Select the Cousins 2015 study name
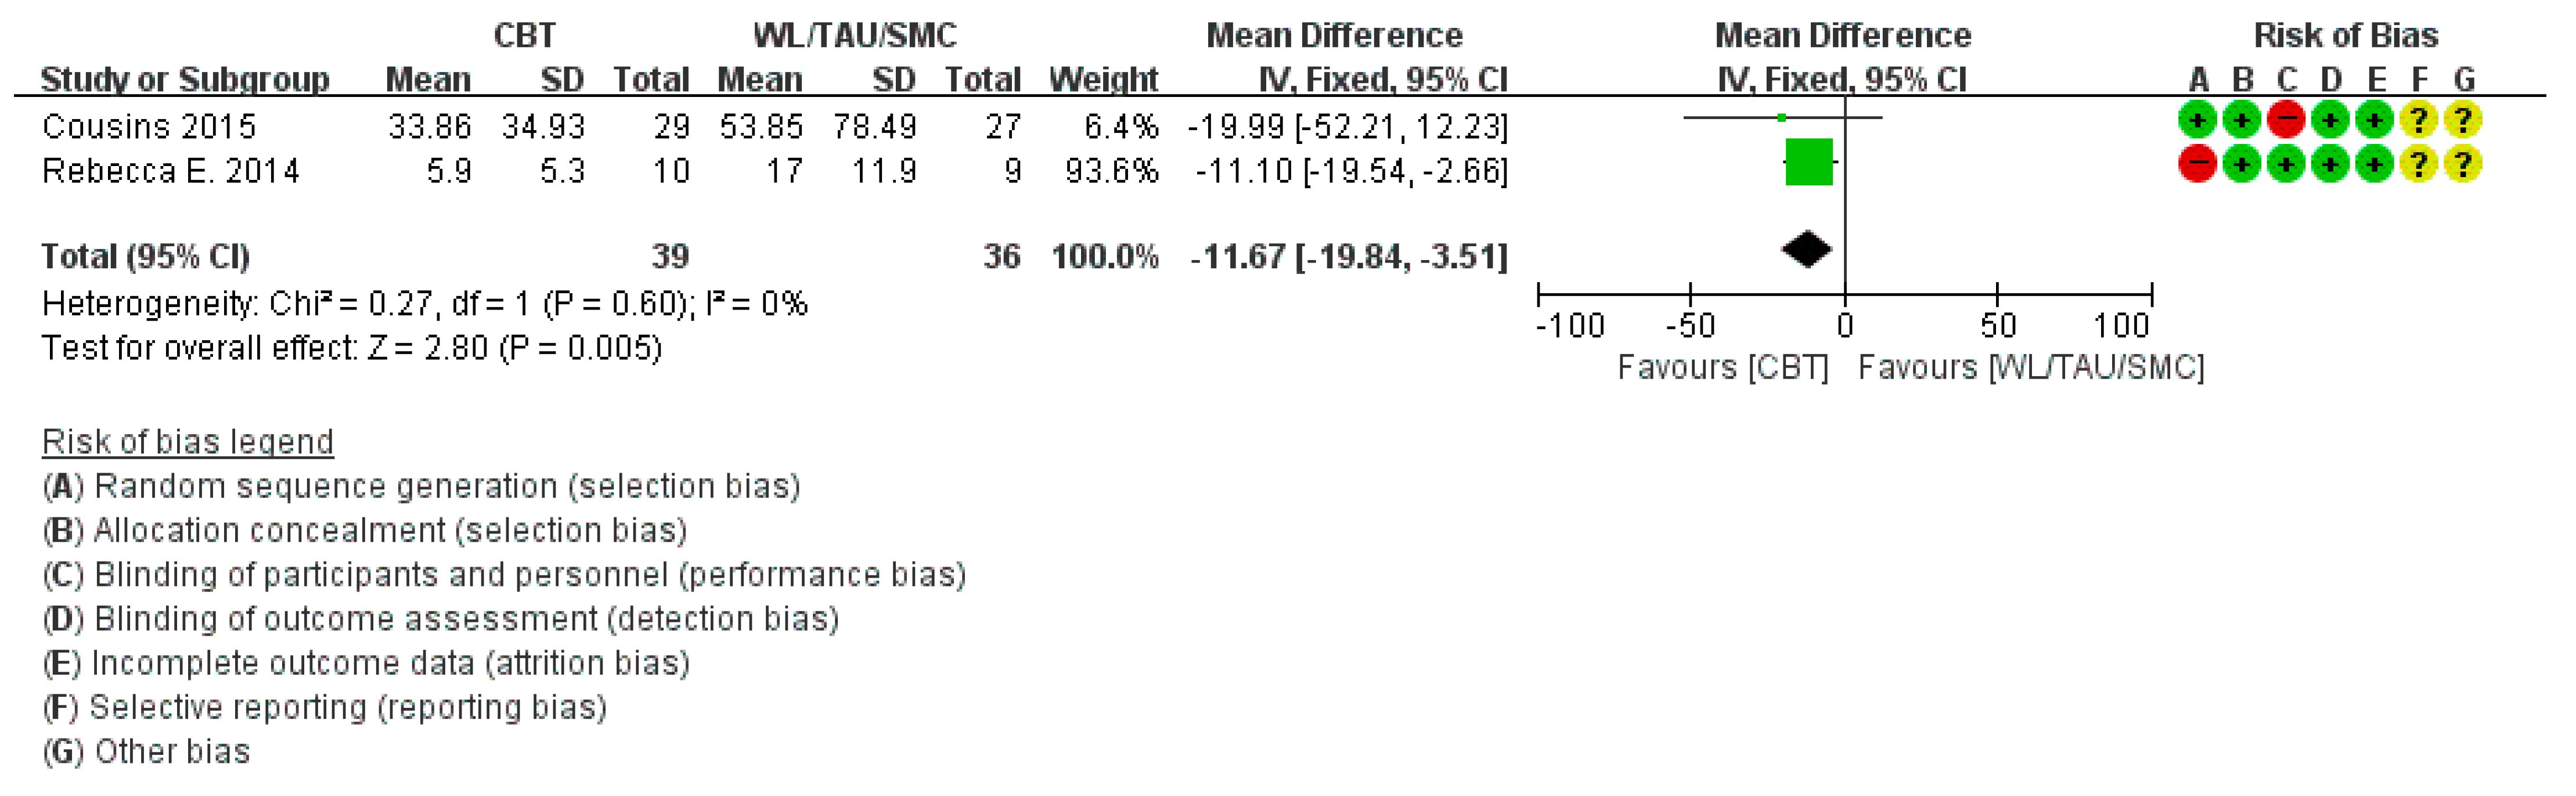 coord(149,127)
